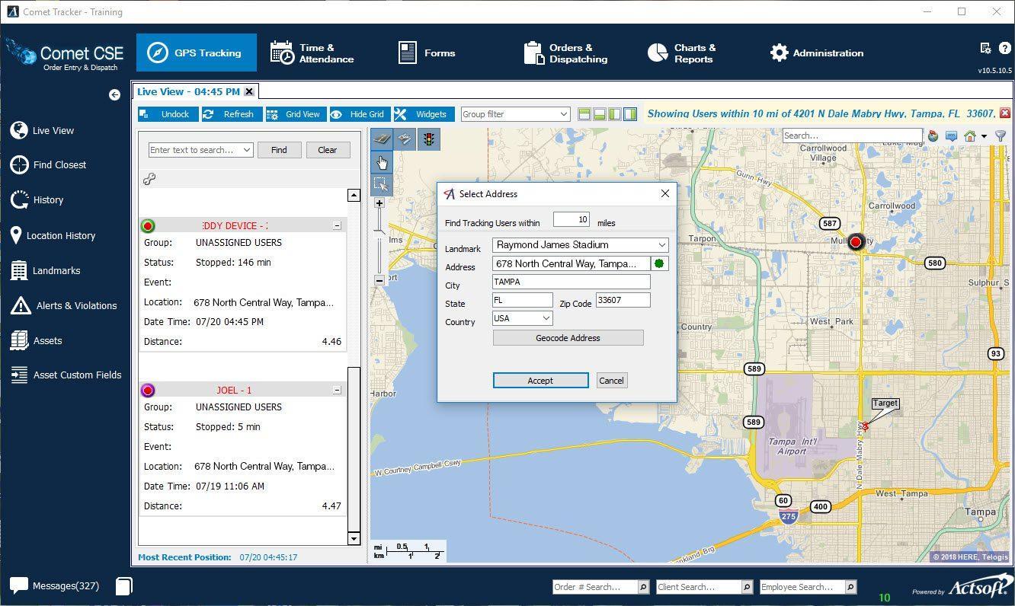The width and height of the screenshot is (1015, 606).
Task: Dismiss the 'Showing Users within 10 mi' banner
Action: [1005, 113]
